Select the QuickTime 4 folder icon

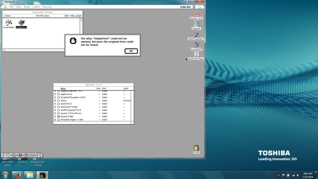click(59, 104)
